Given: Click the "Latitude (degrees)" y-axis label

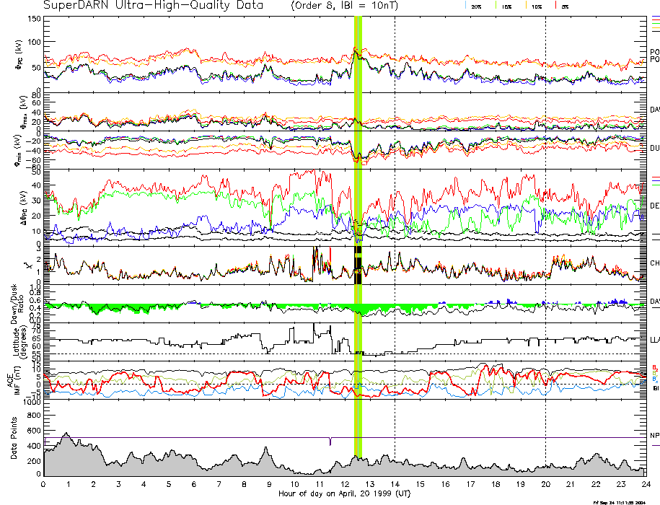Looking at the screenshot, I should click(19, 342).
